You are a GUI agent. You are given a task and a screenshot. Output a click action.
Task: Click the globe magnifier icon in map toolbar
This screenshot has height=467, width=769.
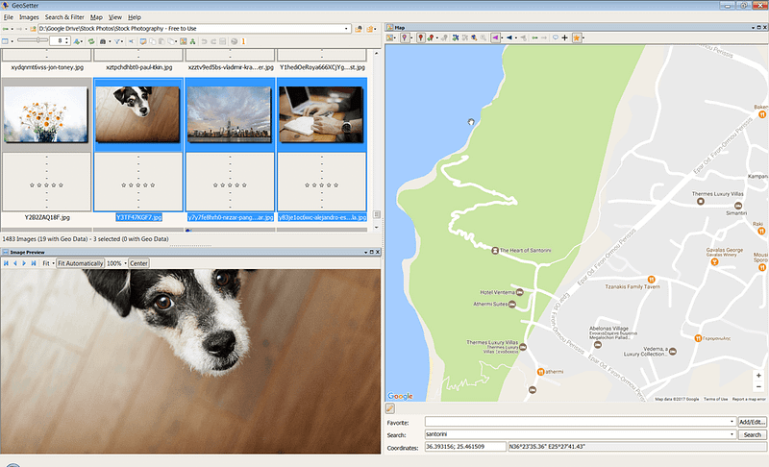click(474, 37)
